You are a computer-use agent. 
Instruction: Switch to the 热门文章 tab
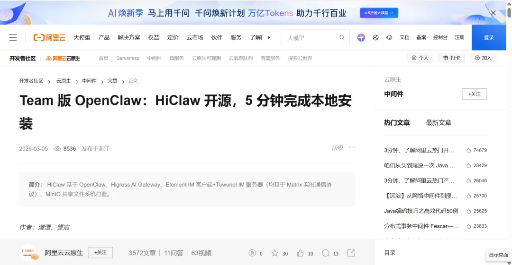pyautogui.click(x=397, y=123)
